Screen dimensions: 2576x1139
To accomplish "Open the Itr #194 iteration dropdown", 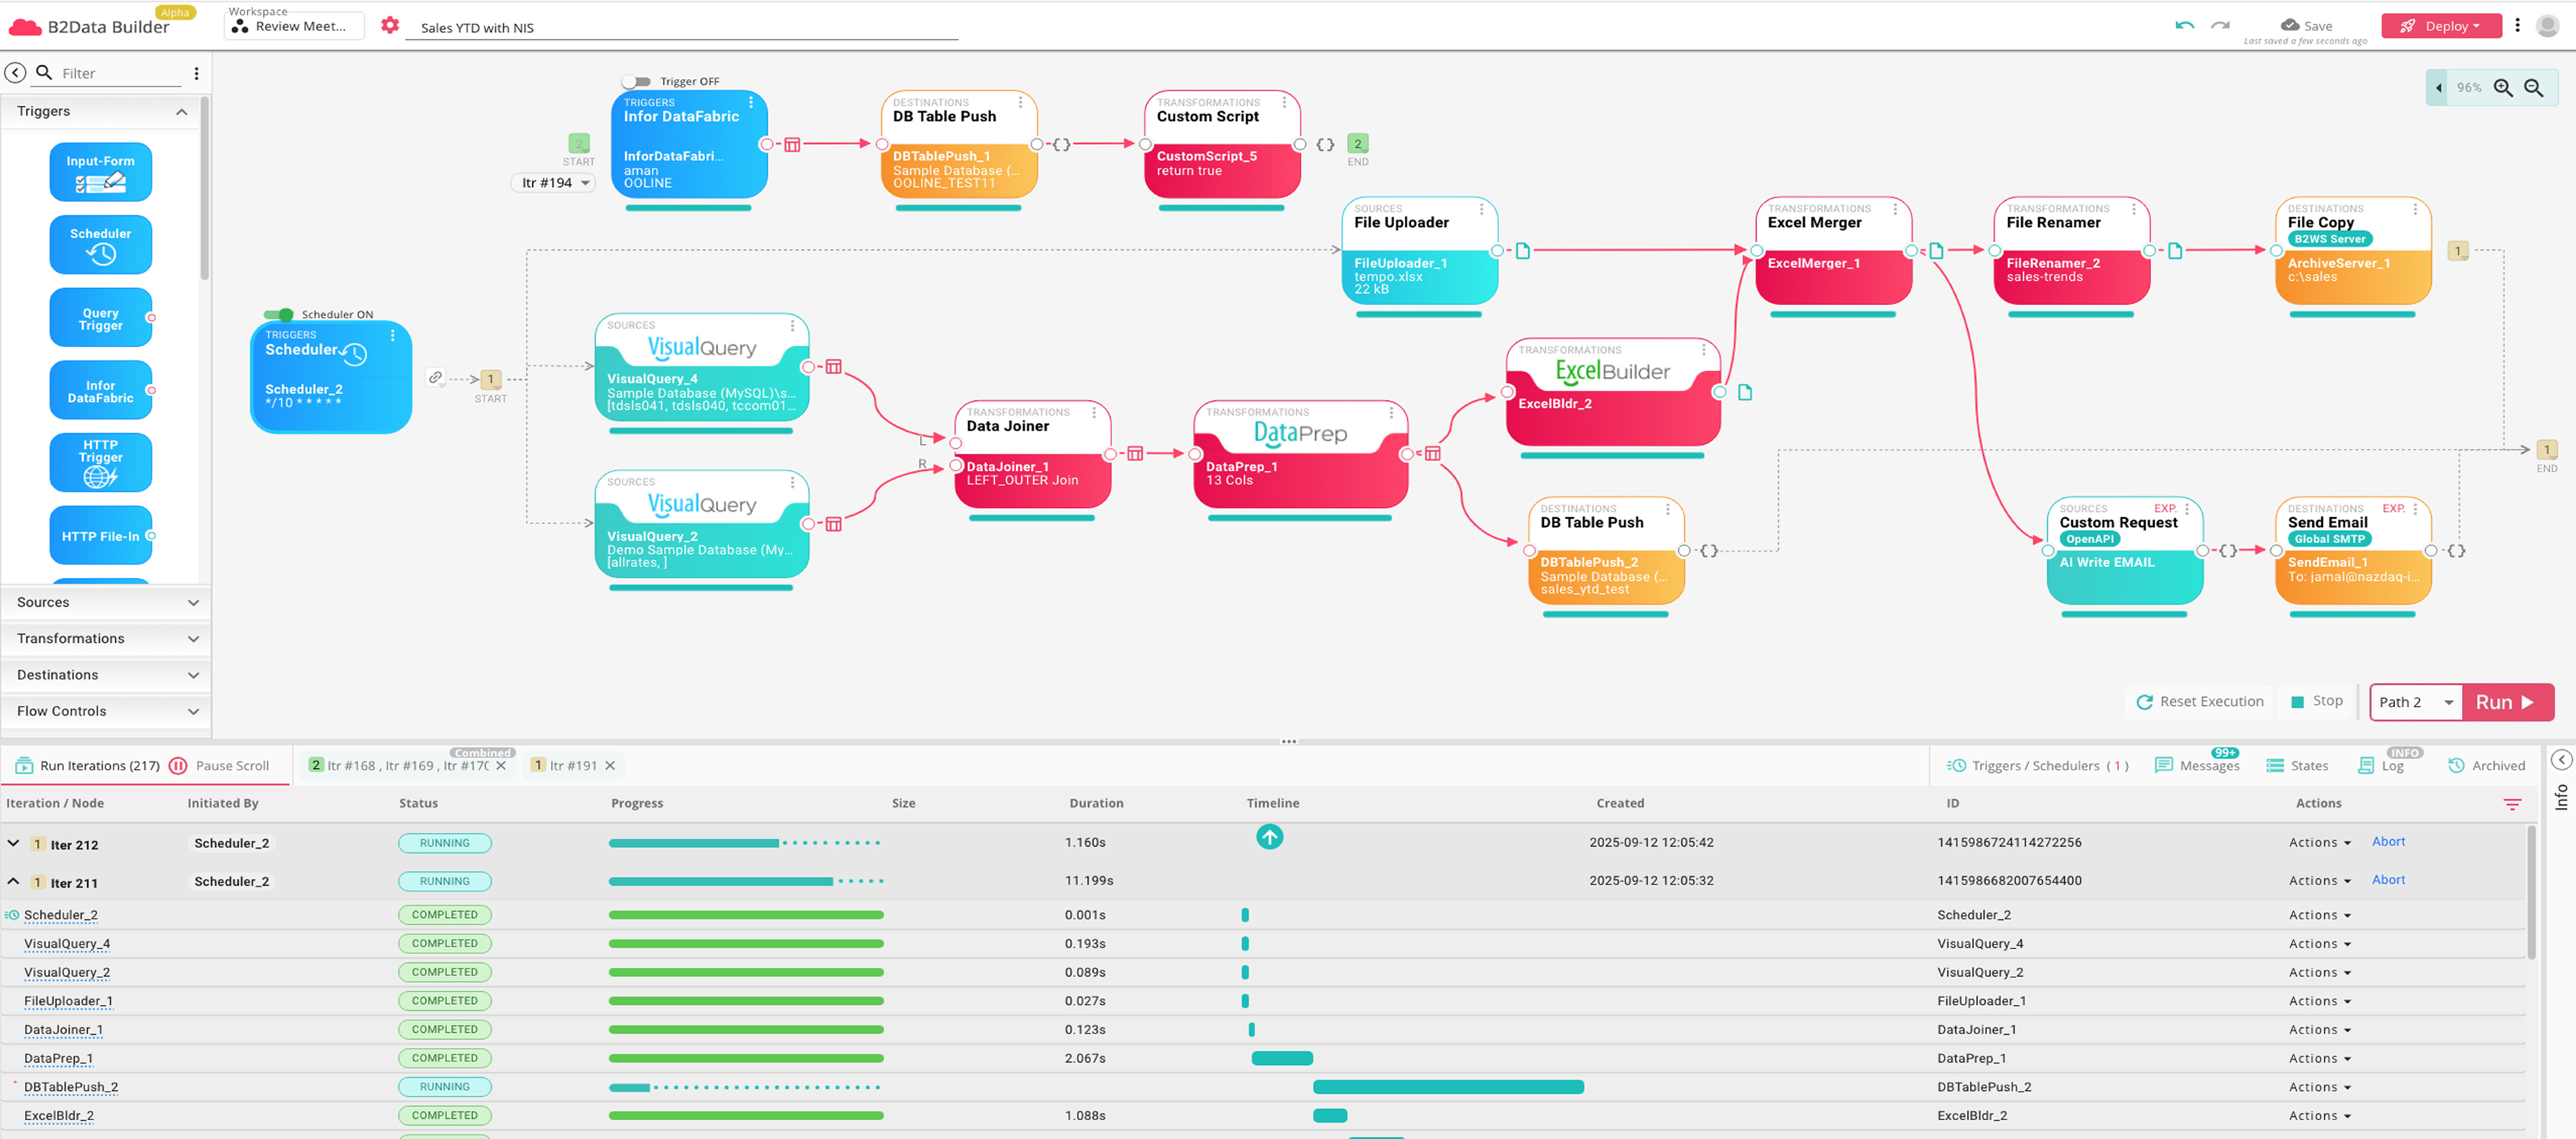I will [553, 182].
